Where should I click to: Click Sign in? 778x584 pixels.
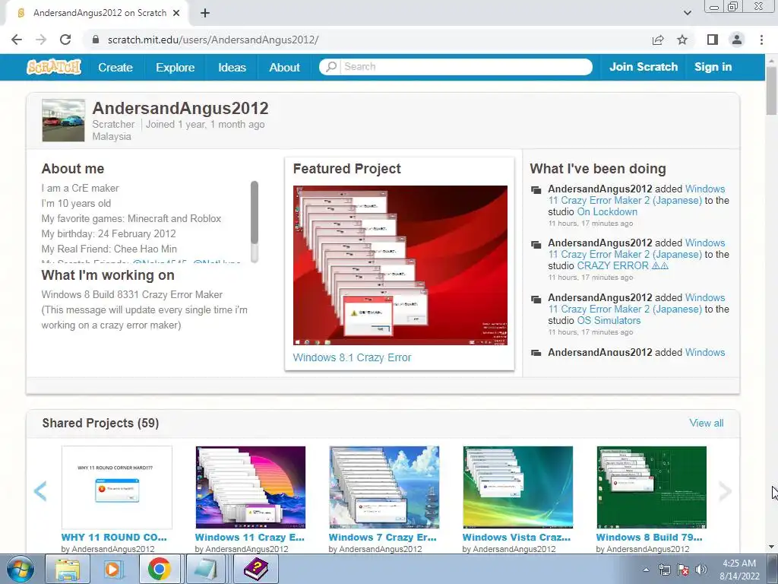[713, 67]
